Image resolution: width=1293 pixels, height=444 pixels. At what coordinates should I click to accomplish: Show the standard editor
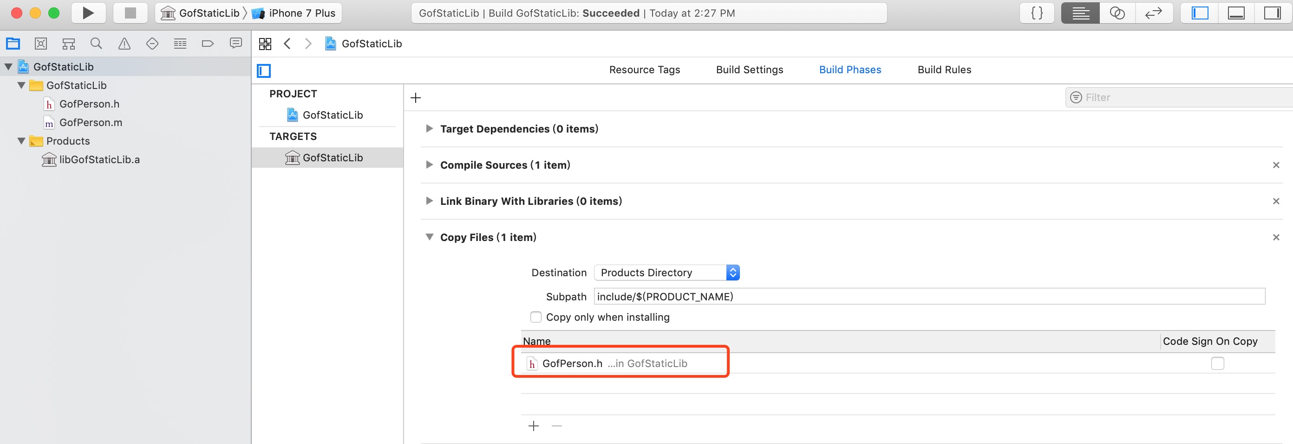1080,13
